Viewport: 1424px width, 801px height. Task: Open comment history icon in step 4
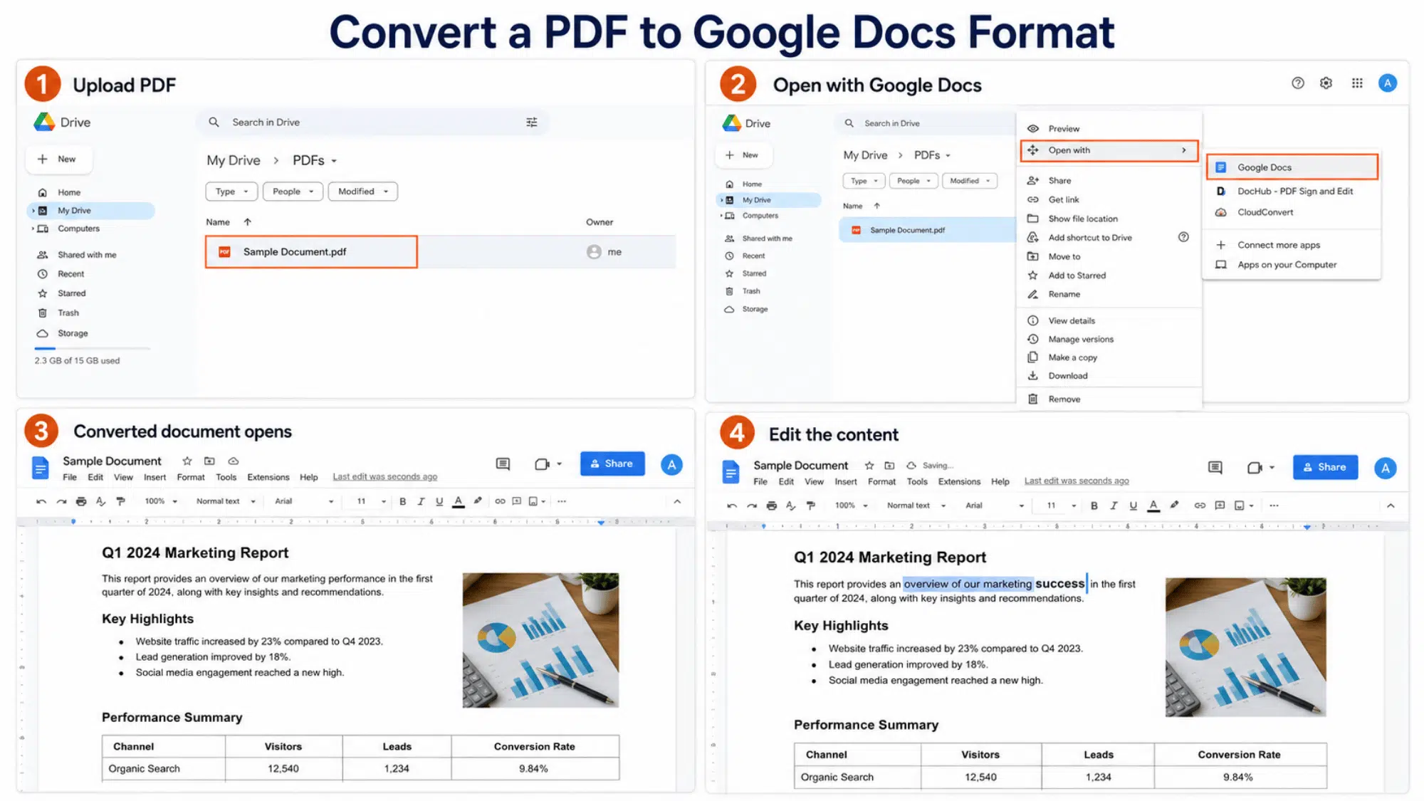point(1215,468)
